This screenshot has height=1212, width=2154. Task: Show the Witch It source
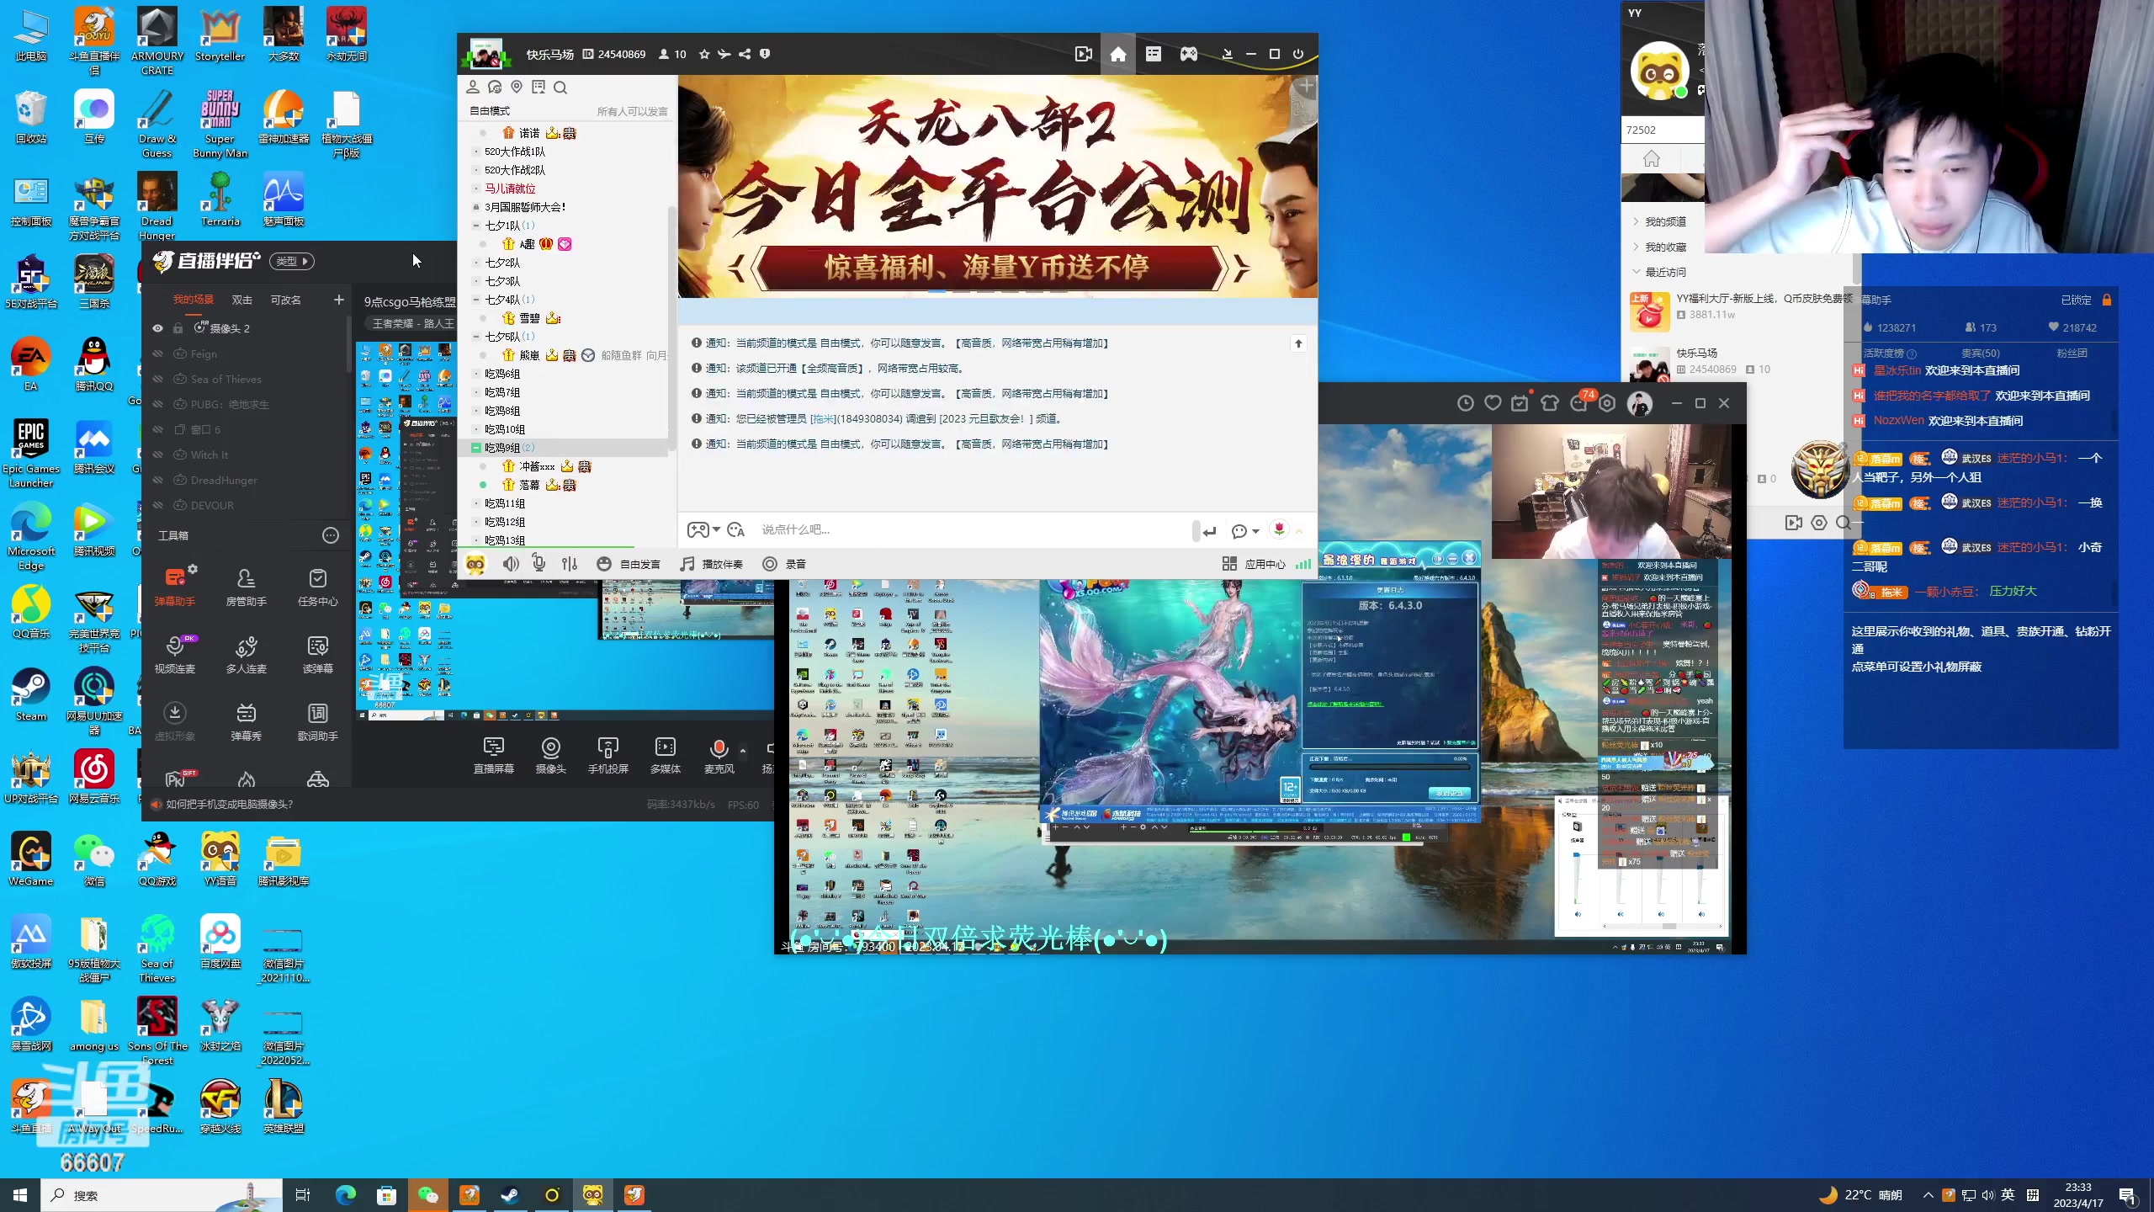click(157, 455)
